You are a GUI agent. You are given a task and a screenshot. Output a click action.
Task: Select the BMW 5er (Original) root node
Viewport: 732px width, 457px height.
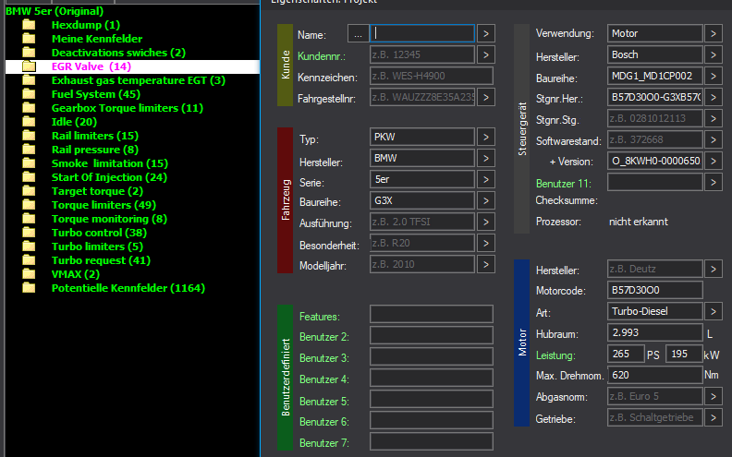(54, 11)
